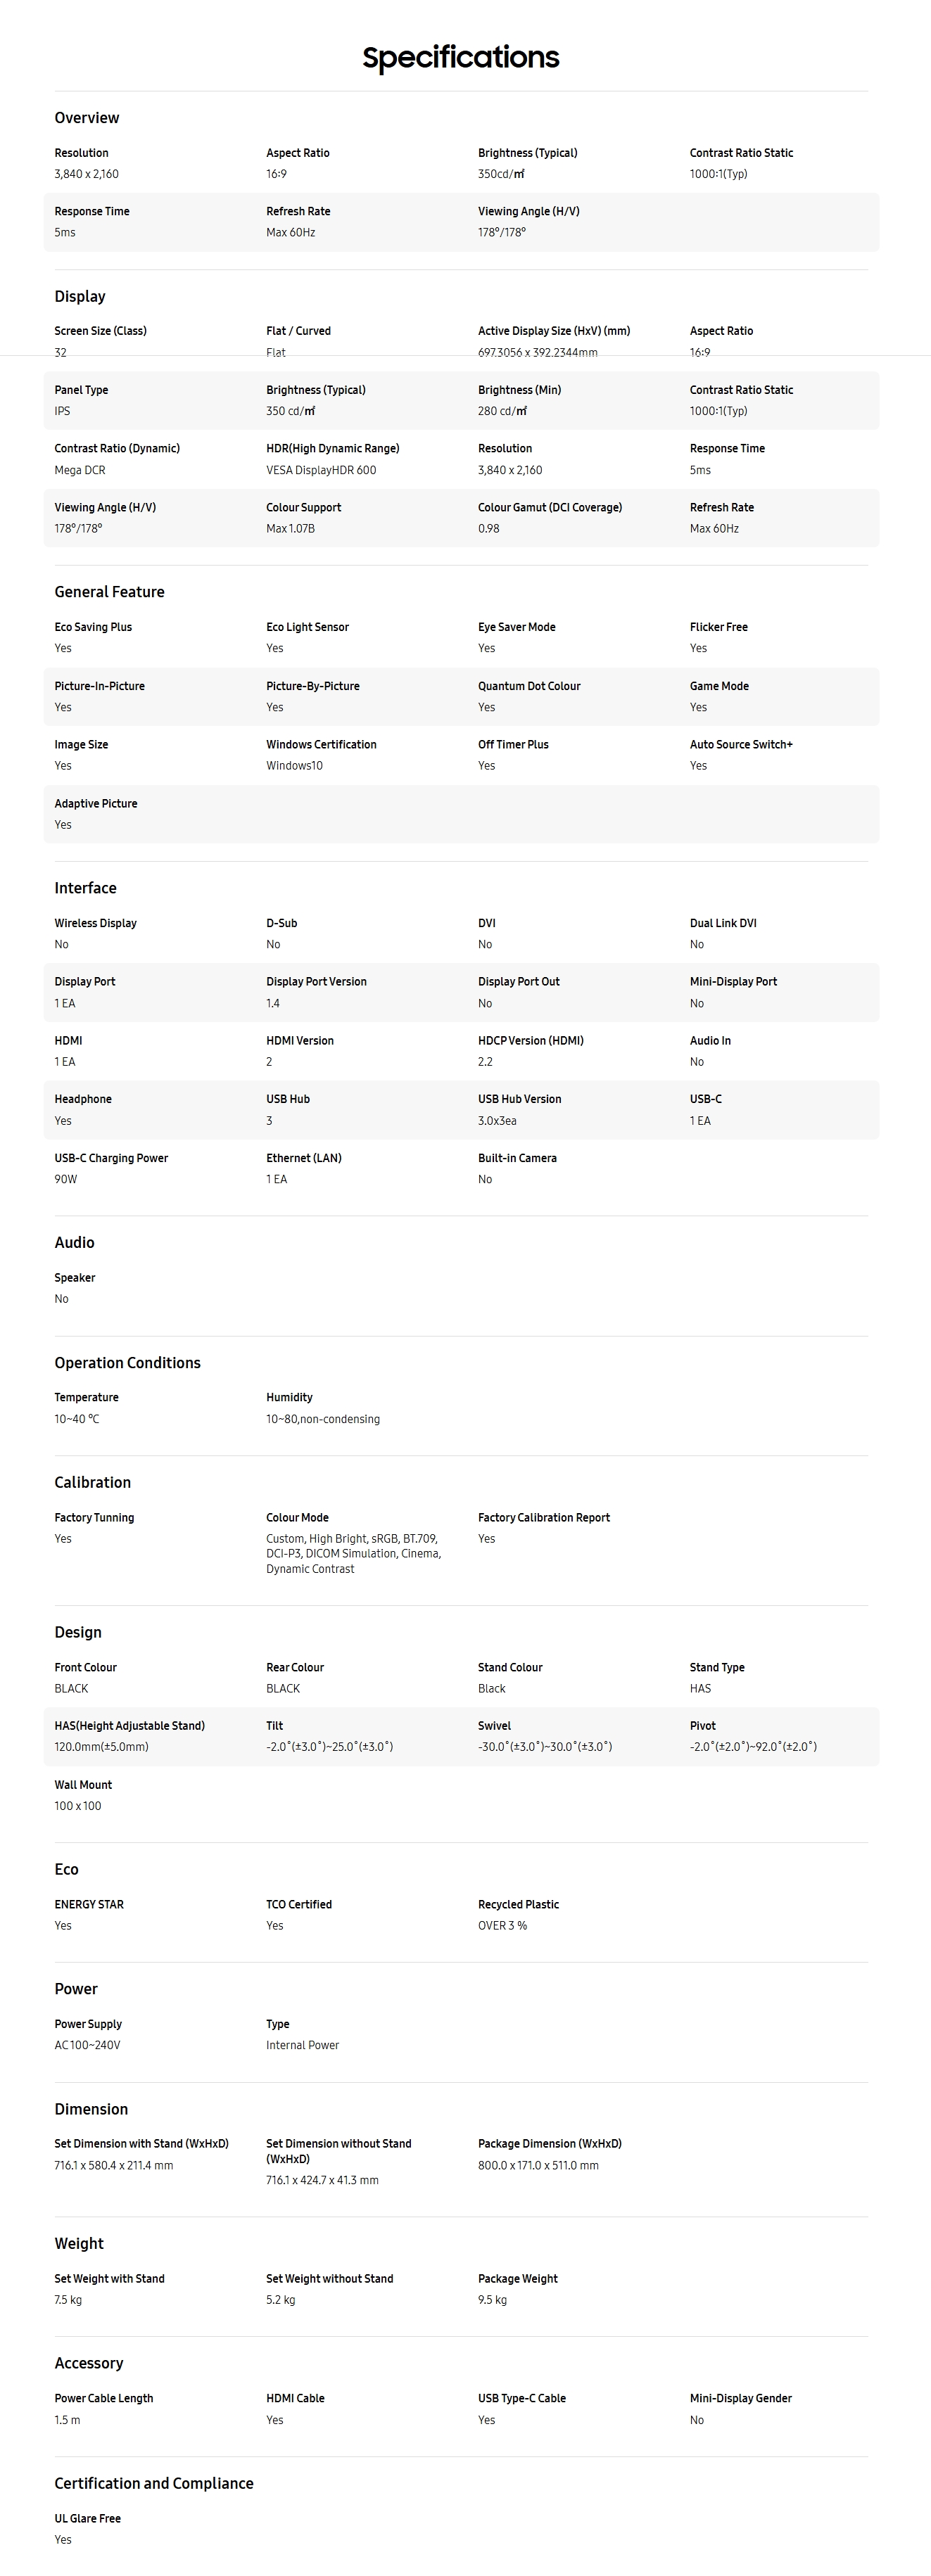
Task: Click the Certification and Compliance heading
Action: [x=154, y=2483]
